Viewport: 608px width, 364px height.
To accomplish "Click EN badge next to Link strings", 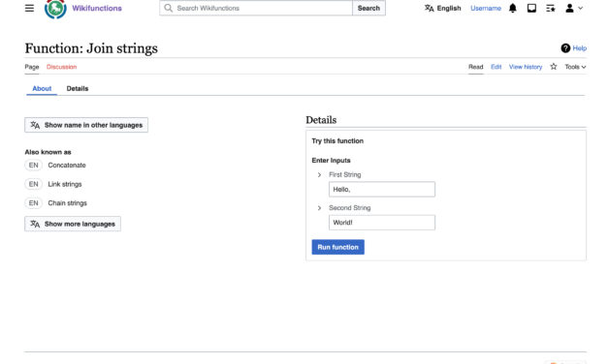I will point(33,184).
